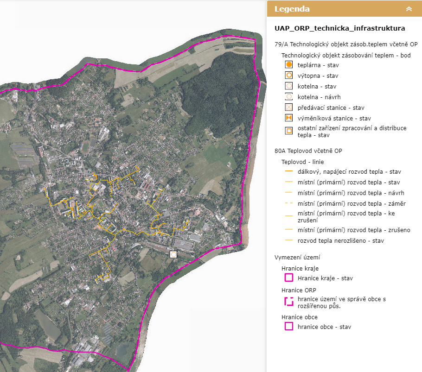Screen dimensions: 422x372
Task: Click the Hranice ORP group label
Action: coord(299,290)
